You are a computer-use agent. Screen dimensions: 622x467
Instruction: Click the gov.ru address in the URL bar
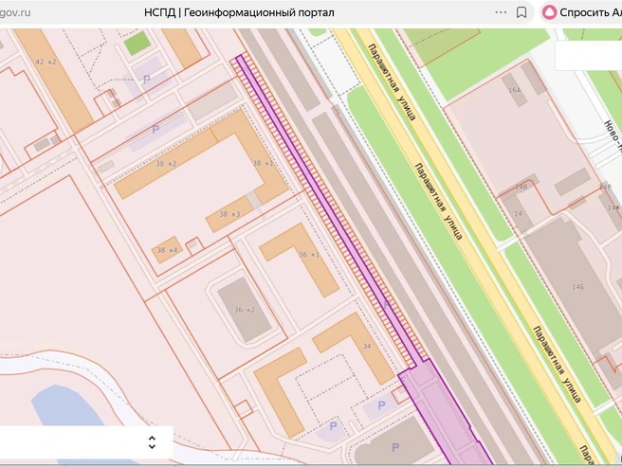click(15, 12)
